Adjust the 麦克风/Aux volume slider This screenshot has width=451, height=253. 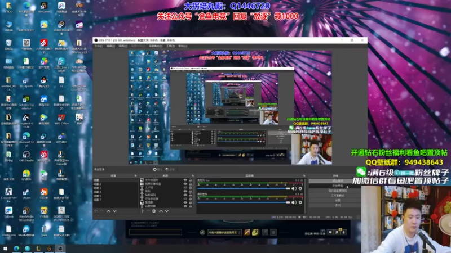[x=244, y=188]
